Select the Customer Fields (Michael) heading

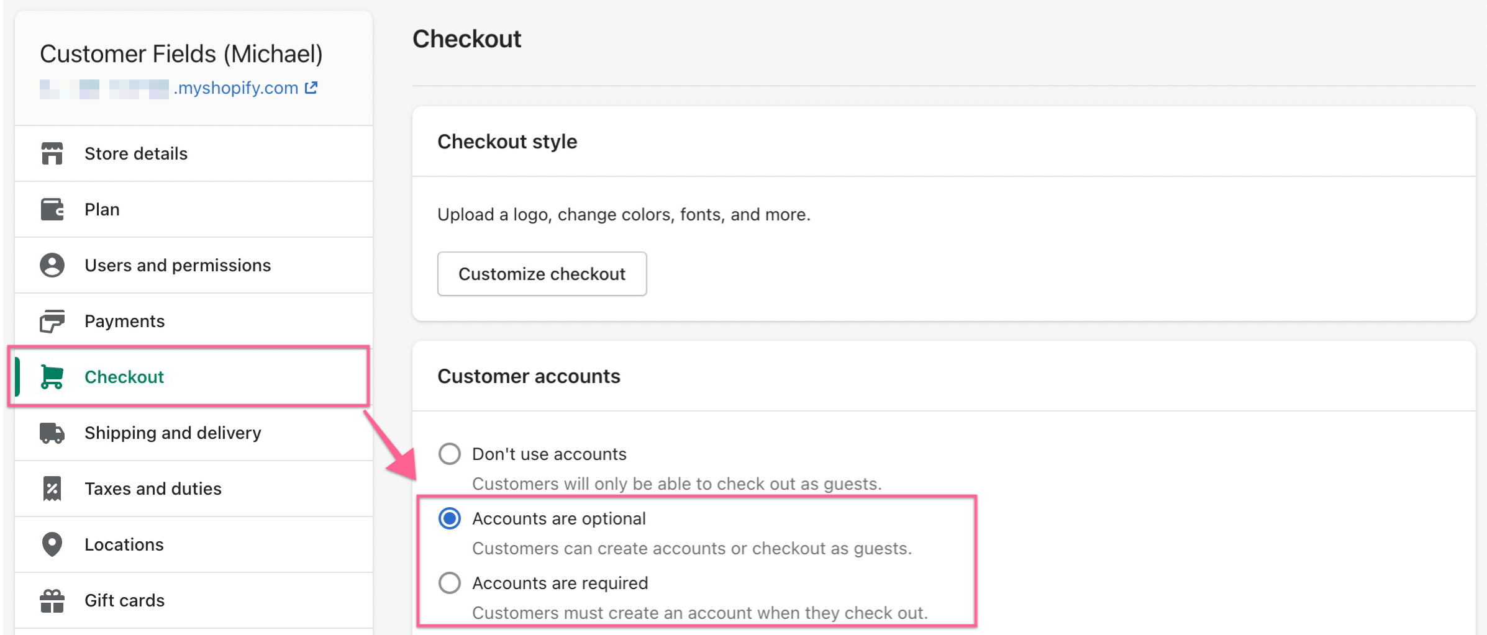181,53
